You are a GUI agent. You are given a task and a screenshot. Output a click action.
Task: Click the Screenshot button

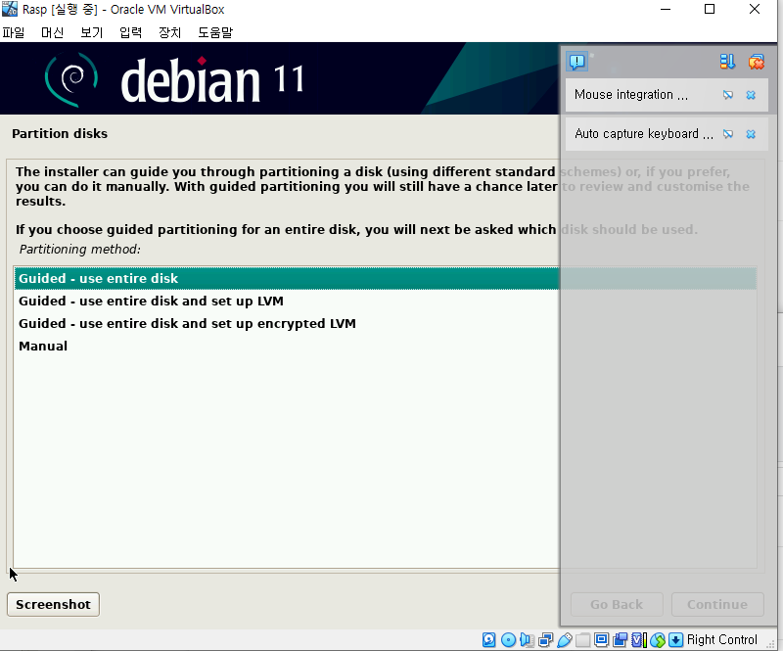[53, 605]
